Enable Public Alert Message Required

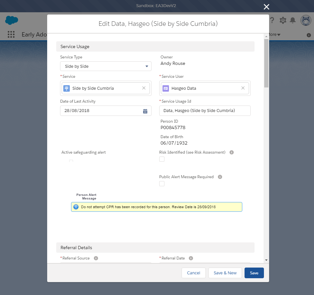point(162,184)
